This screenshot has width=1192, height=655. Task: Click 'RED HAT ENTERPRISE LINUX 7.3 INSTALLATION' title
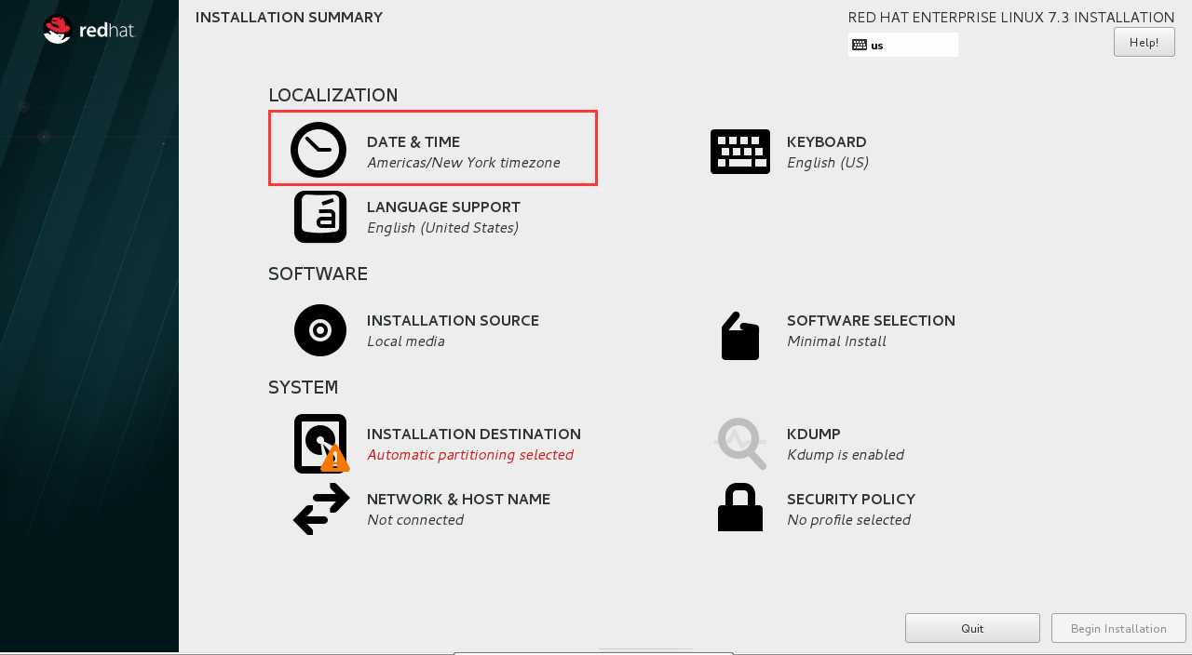click(1011, 18)
